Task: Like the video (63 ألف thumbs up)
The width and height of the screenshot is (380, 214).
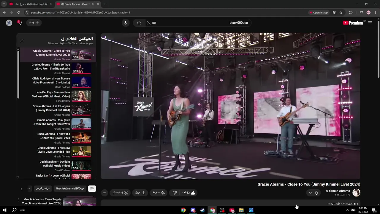Action: coord(189,193)
